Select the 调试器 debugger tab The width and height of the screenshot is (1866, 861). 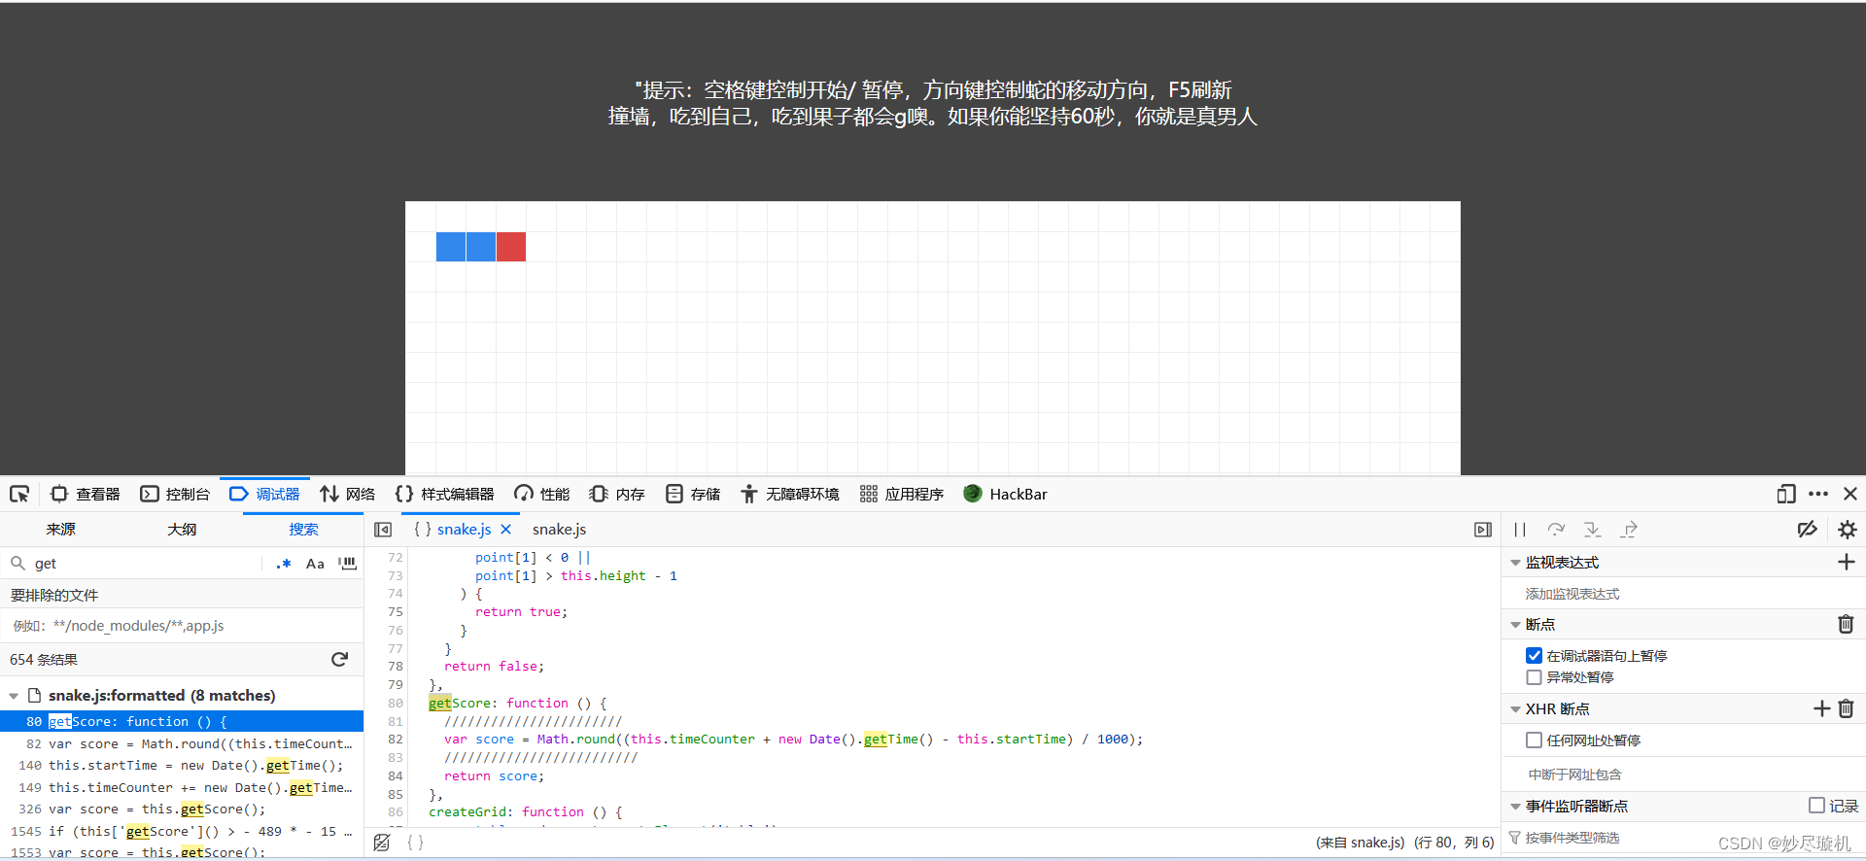[264, 494]
